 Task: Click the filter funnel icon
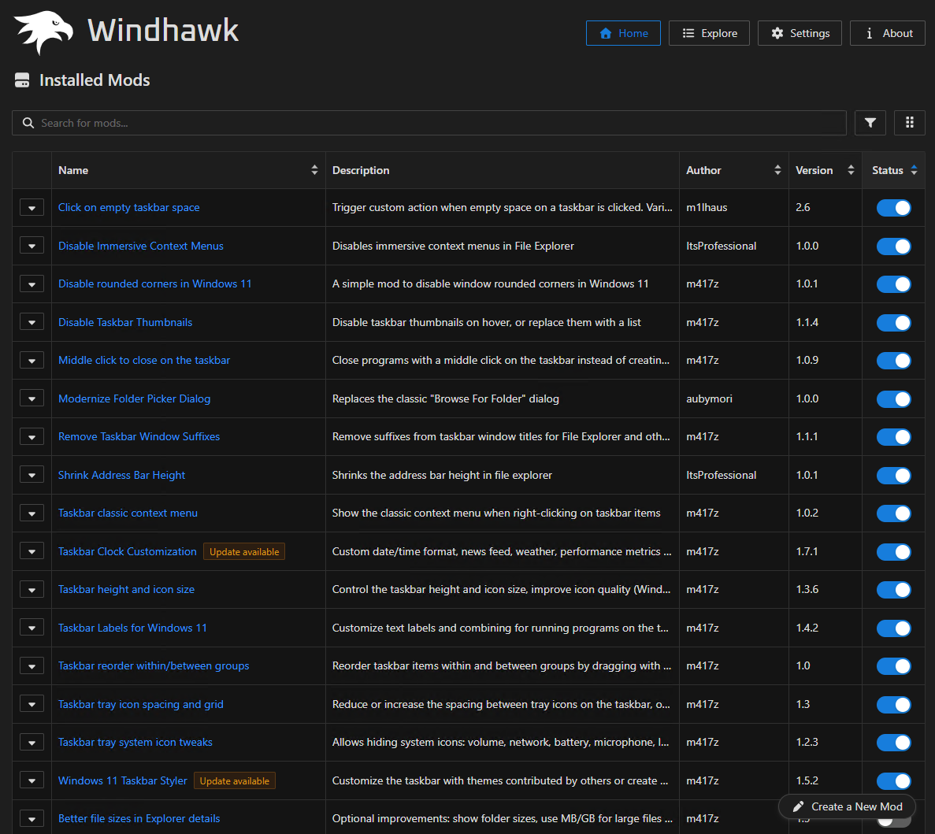(870, 123)
